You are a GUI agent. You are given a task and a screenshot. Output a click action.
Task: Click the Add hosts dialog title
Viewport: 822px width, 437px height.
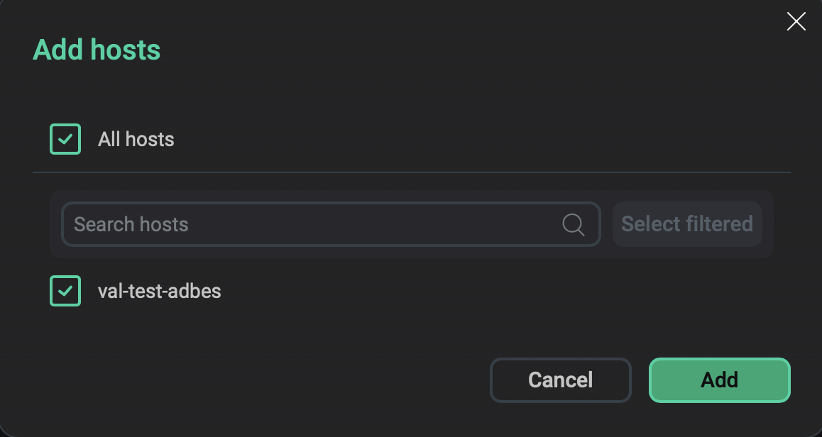pos(97,50)
